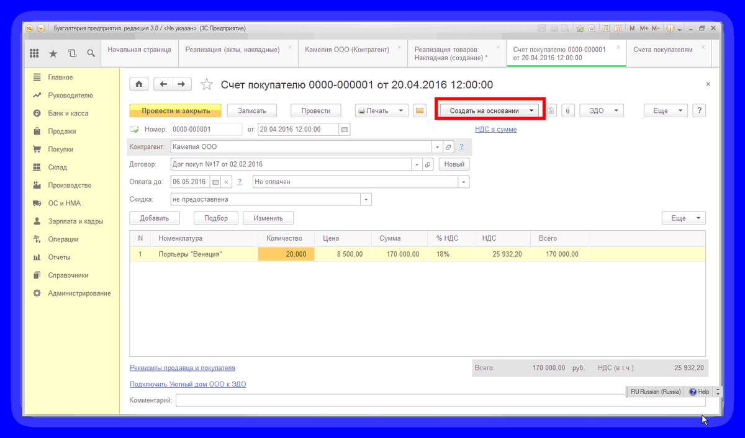Open the Контрагент Камелия ООО card icon
Viewport: 745px width, 438px height.
point(449,147)
